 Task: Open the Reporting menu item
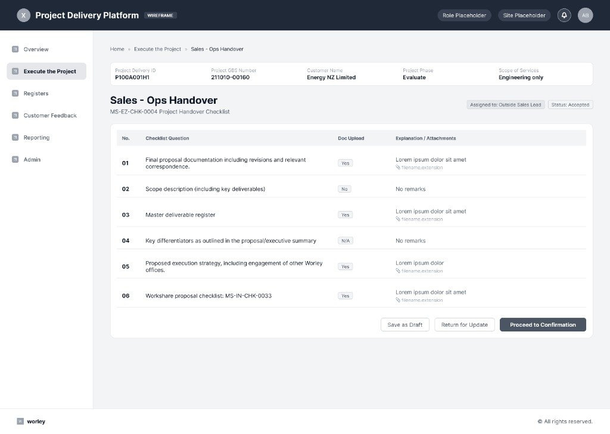tap(46, 137)
